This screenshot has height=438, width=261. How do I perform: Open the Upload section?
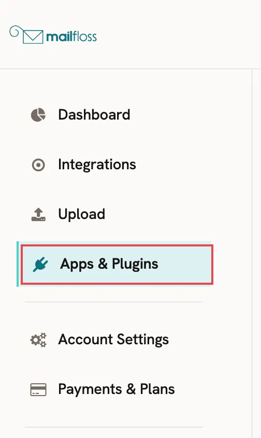(x=82, y=214)
